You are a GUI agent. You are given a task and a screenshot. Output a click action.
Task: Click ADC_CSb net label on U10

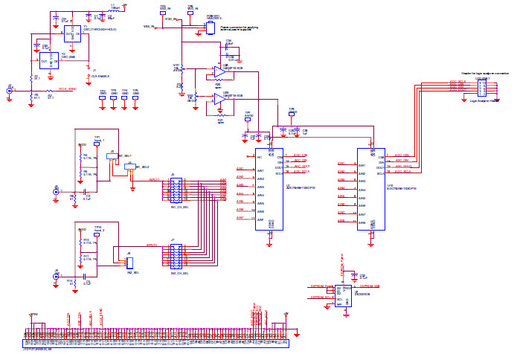pos(402,155)
